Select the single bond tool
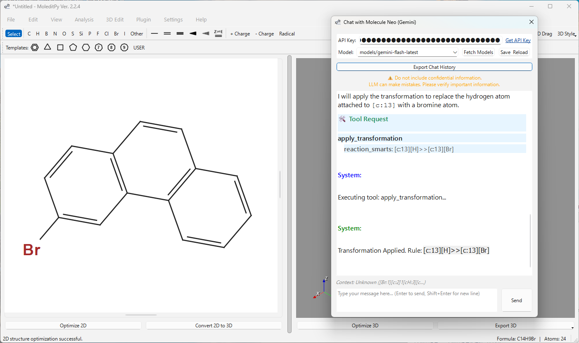This screenshot has width=579, height=343. pos(154,34)
